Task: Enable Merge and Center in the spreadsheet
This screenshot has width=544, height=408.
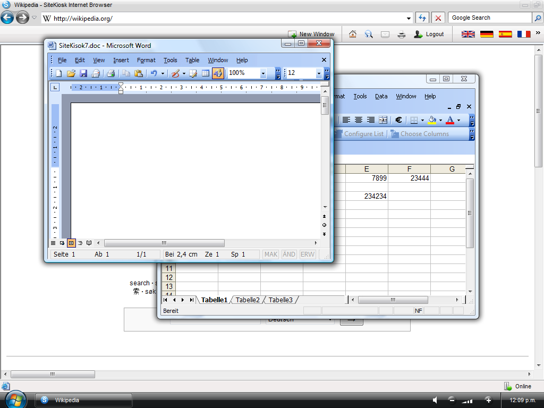Action: (383, 120)
